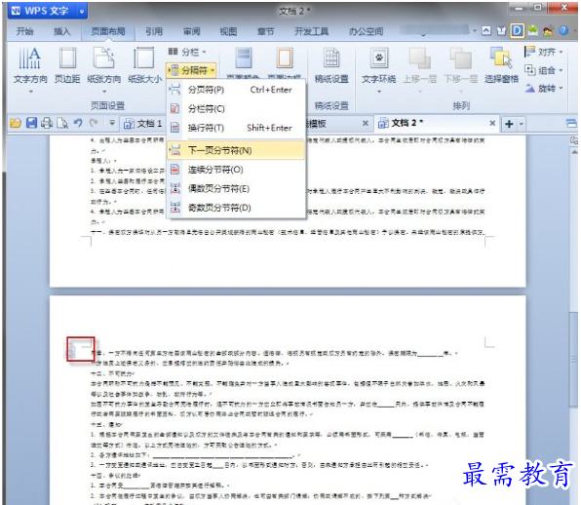Add a new document tab with plus button
Screen dimensions: 581x505
509,124
